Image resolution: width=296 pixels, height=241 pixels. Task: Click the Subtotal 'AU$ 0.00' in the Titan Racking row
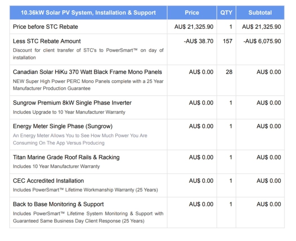tap(269, 157)
